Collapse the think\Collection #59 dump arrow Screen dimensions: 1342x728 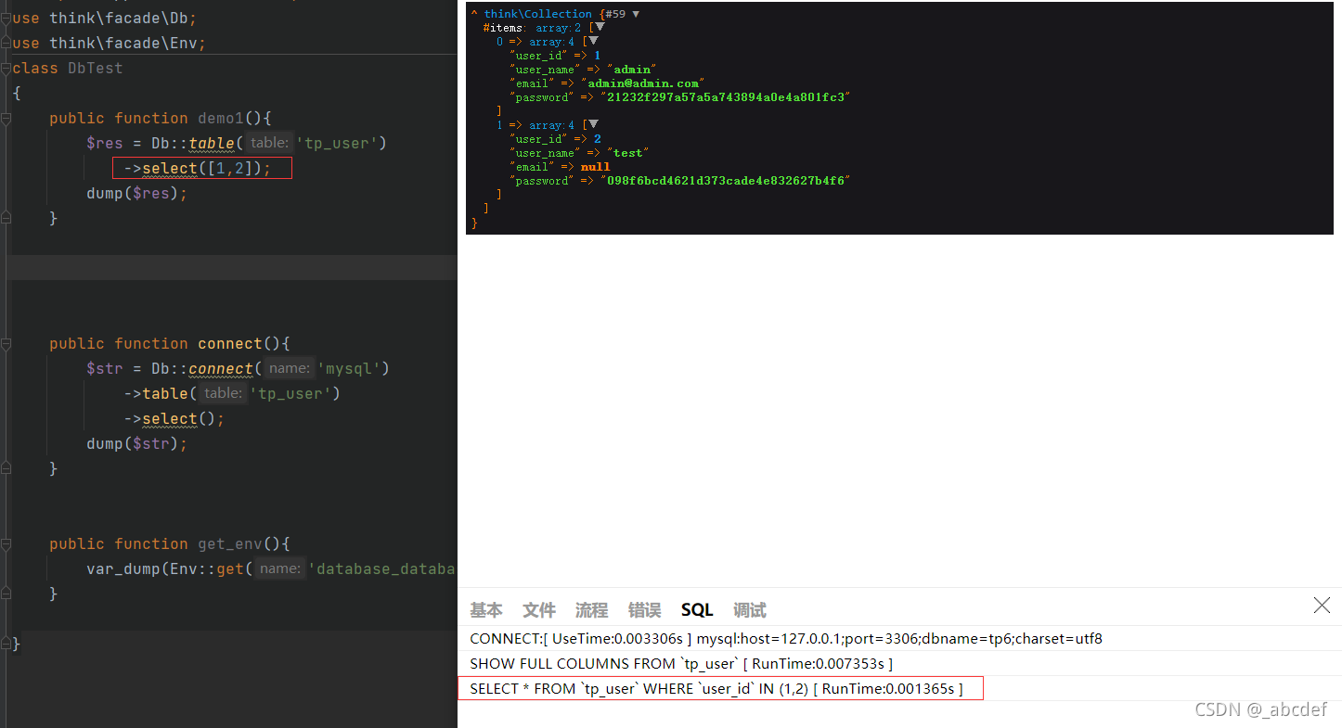pyautogui.click(x=635, y=14)
